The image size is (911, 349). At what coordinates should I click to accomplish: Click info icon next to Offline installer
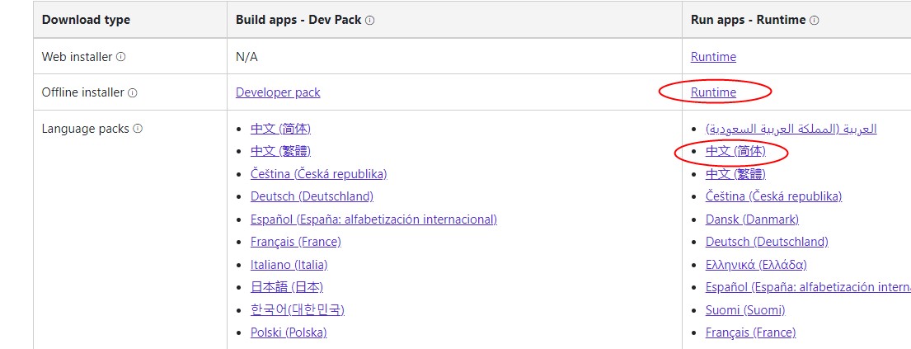click(133, 92)
